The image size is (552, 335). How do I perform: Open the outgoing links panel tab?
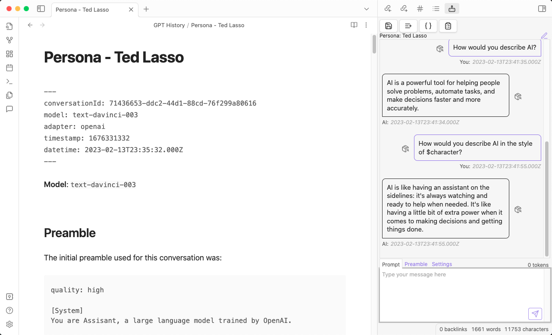[x=404, y=8]
